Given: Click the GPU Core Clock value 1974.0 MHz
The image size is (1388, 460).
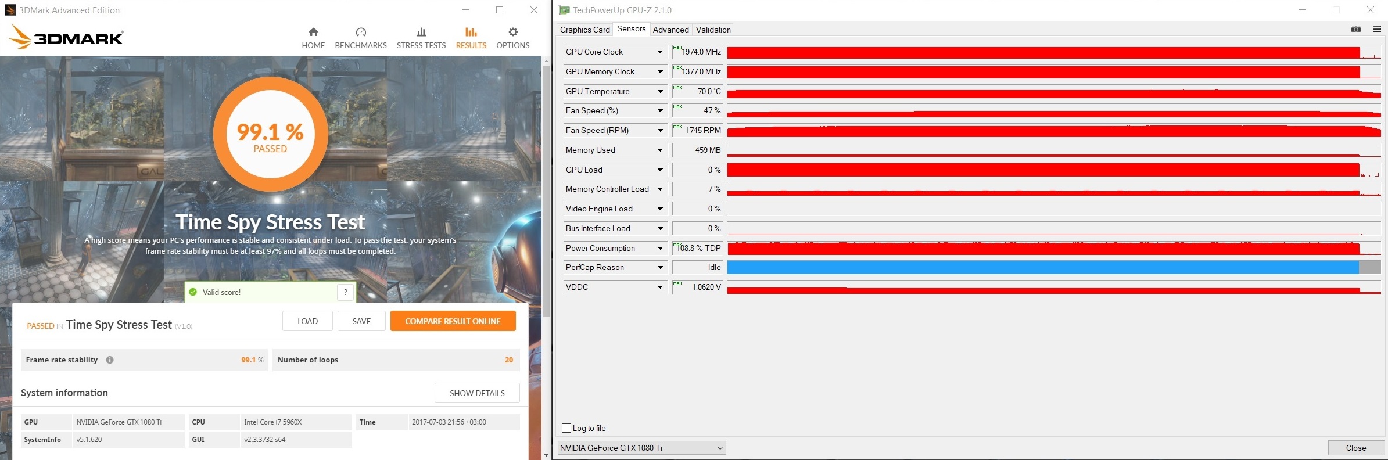Looking at the screenshot, I should tap(697, 52).
